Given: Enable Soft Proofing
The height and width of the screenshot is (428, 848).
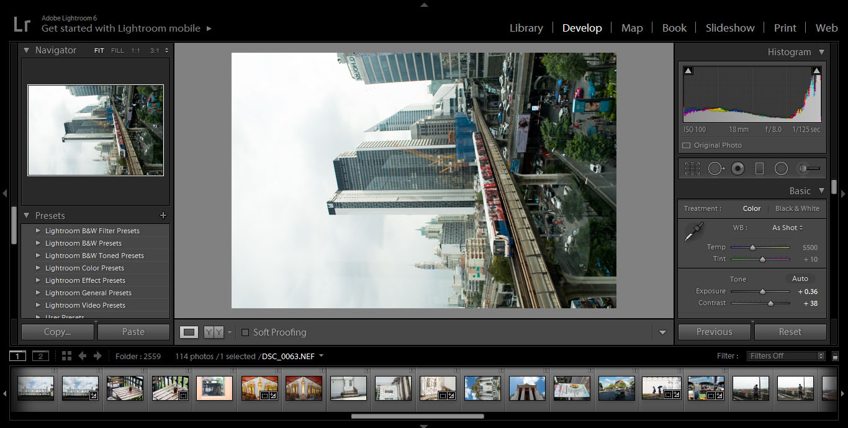Looking at the screenshot, I should [x=245, y=332].
